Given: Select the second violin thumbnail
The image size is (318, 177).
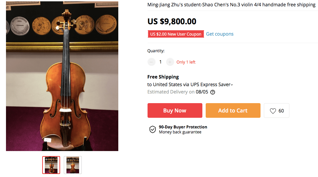Looking at the screenshot, I should (73, 165).
